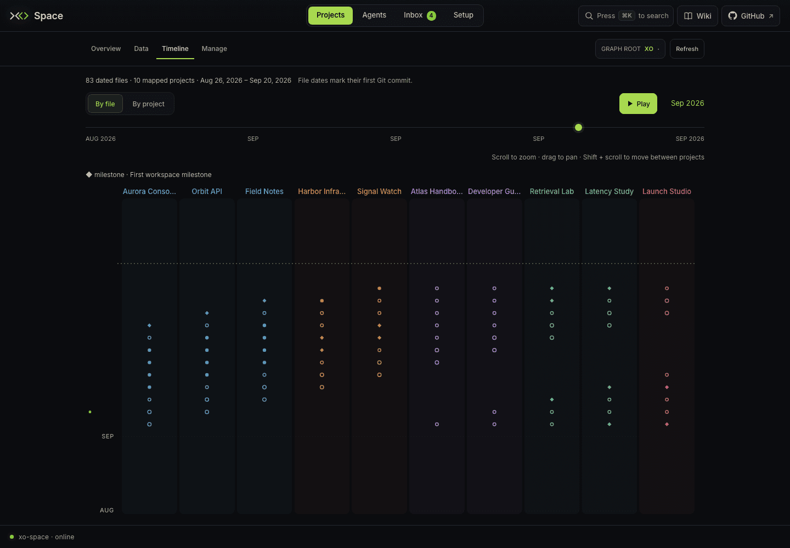Expand the Launch Studio project column header
This screenshot has height=548, width=790.
[x=667, y=191]
